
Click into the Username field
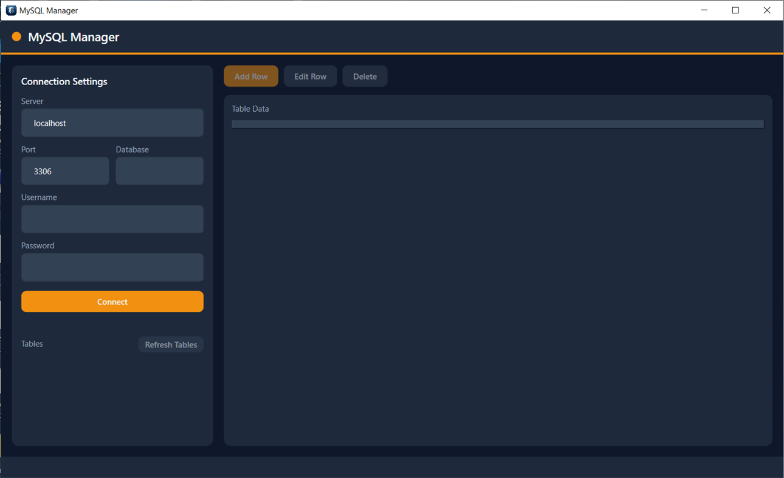click(x=112, y=219)
